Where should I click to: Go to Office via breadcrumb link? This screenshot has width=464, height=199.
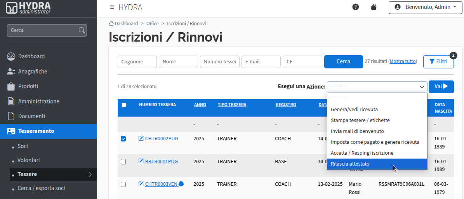point(152,23)
